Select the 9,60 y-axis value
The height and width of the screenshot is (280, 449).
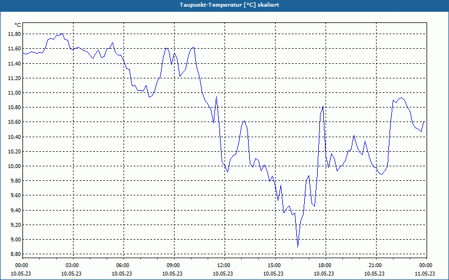coord(16,195)
